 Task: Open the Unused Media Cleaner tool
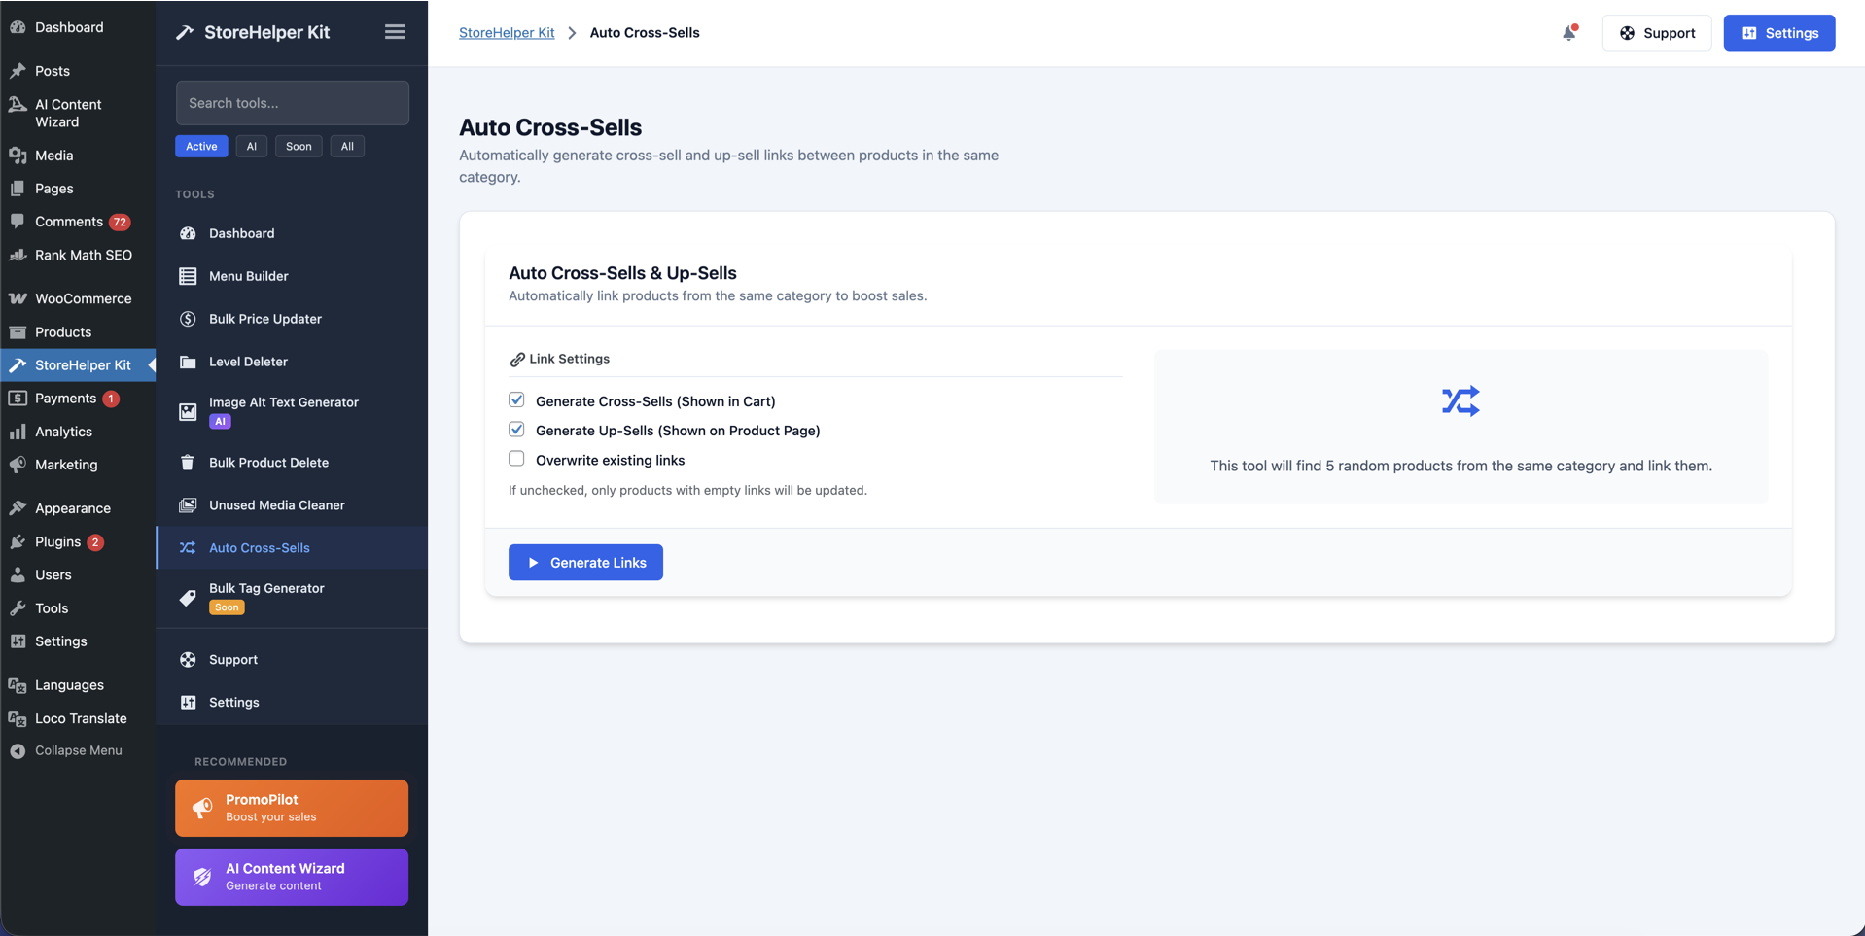(276, 505)
